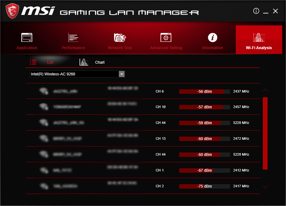Screen dimensions: 286x206
Task: Select the Wi-Fi Analysis tab label
Action: click(259, 48)
